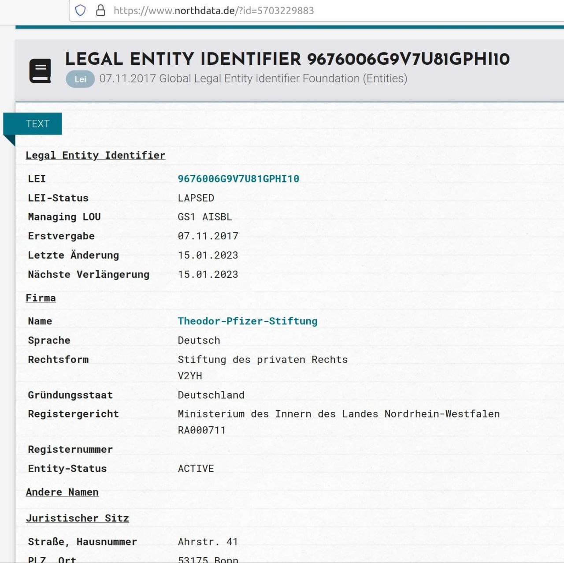Select the TEXT tab
564x563 pixels.
coord(33,123)
